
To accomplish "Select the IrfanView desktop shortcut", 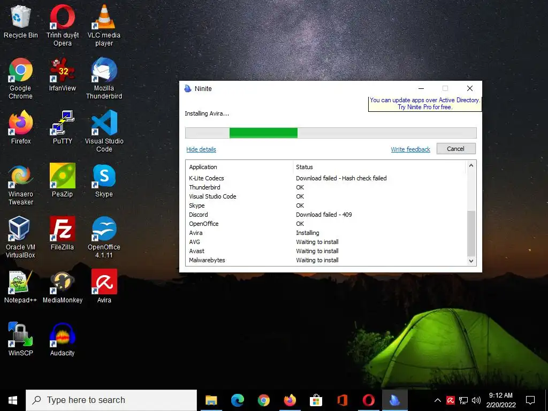I will (63, 74).
